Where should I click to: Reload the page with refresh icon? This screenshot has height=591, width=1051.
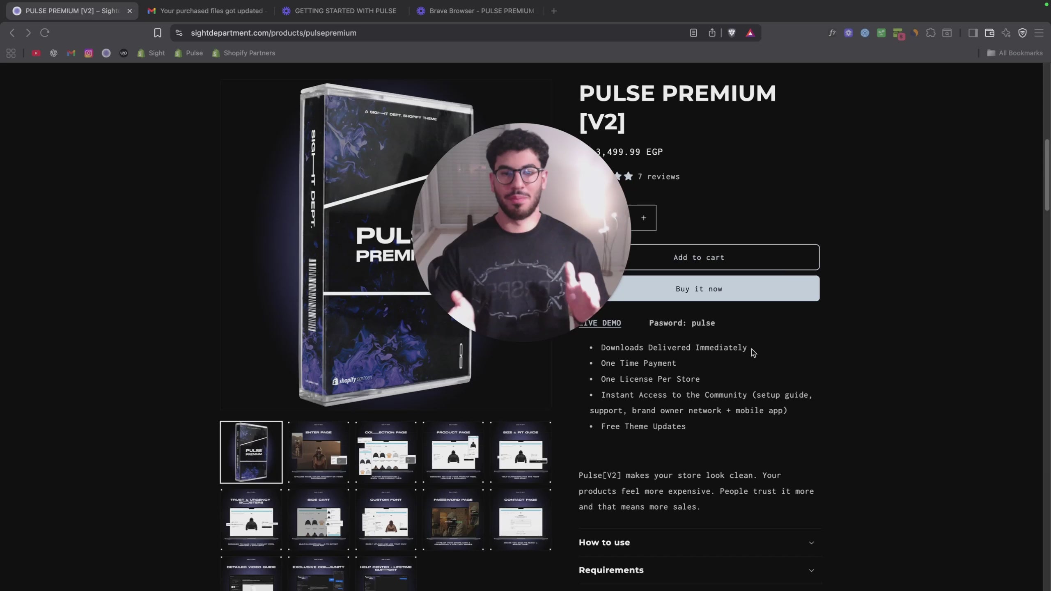tap(45, 33)
